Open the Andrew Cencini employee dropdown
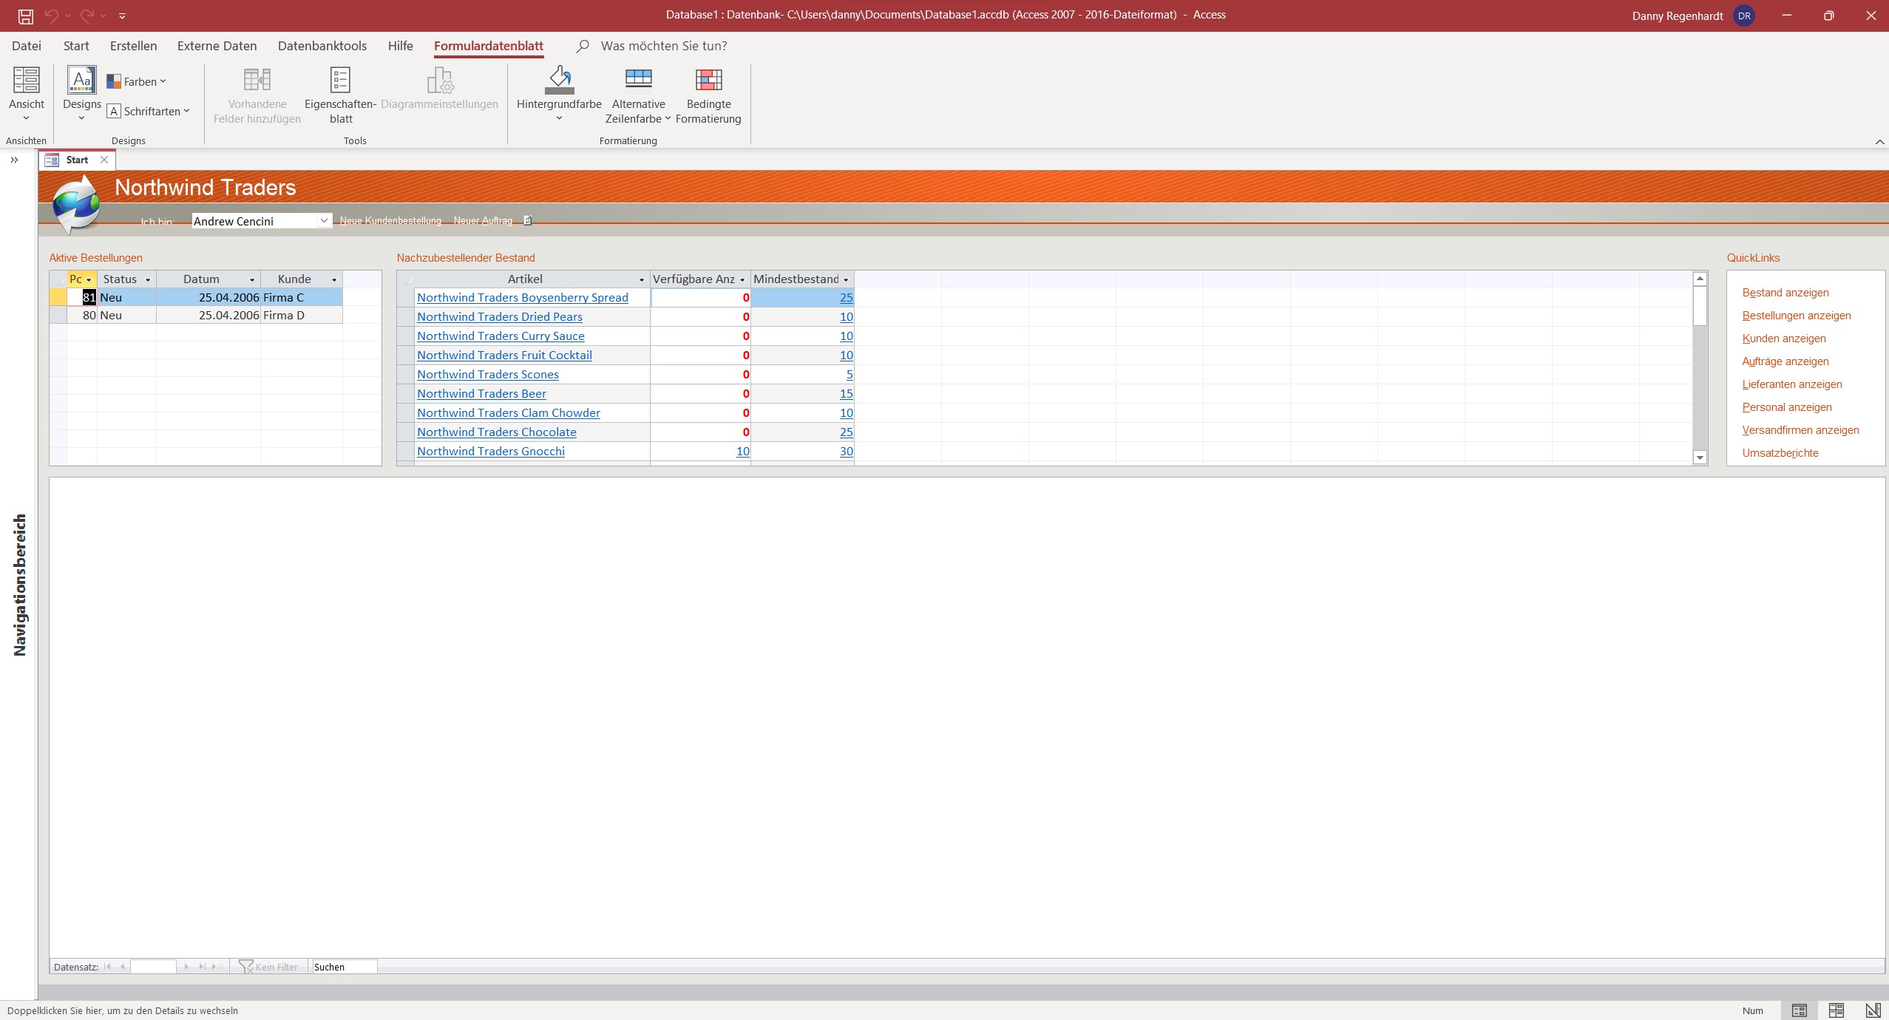Viewport: 1889px width, 1020px height. pyautogui.click(x=324, y=221)
